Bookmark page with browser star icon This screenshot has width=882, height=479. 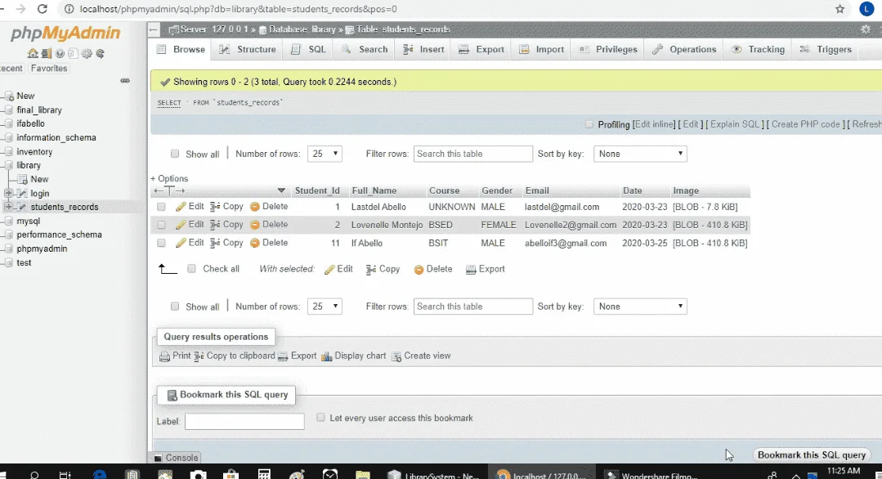839,9
